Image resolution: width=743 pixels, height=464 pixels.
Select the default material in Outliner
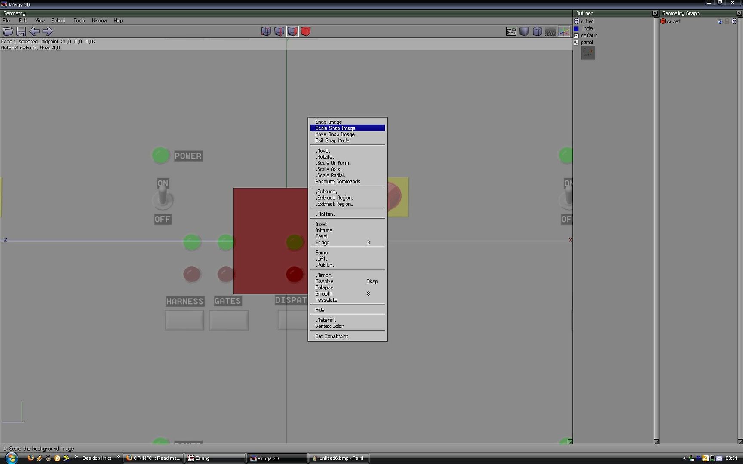(x=589, y=35)
